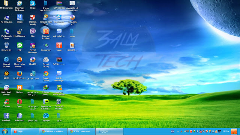Launch Paltalk Messenger
Image resolution: width=240 pixels, height=135 pixels.
(59, 76)
